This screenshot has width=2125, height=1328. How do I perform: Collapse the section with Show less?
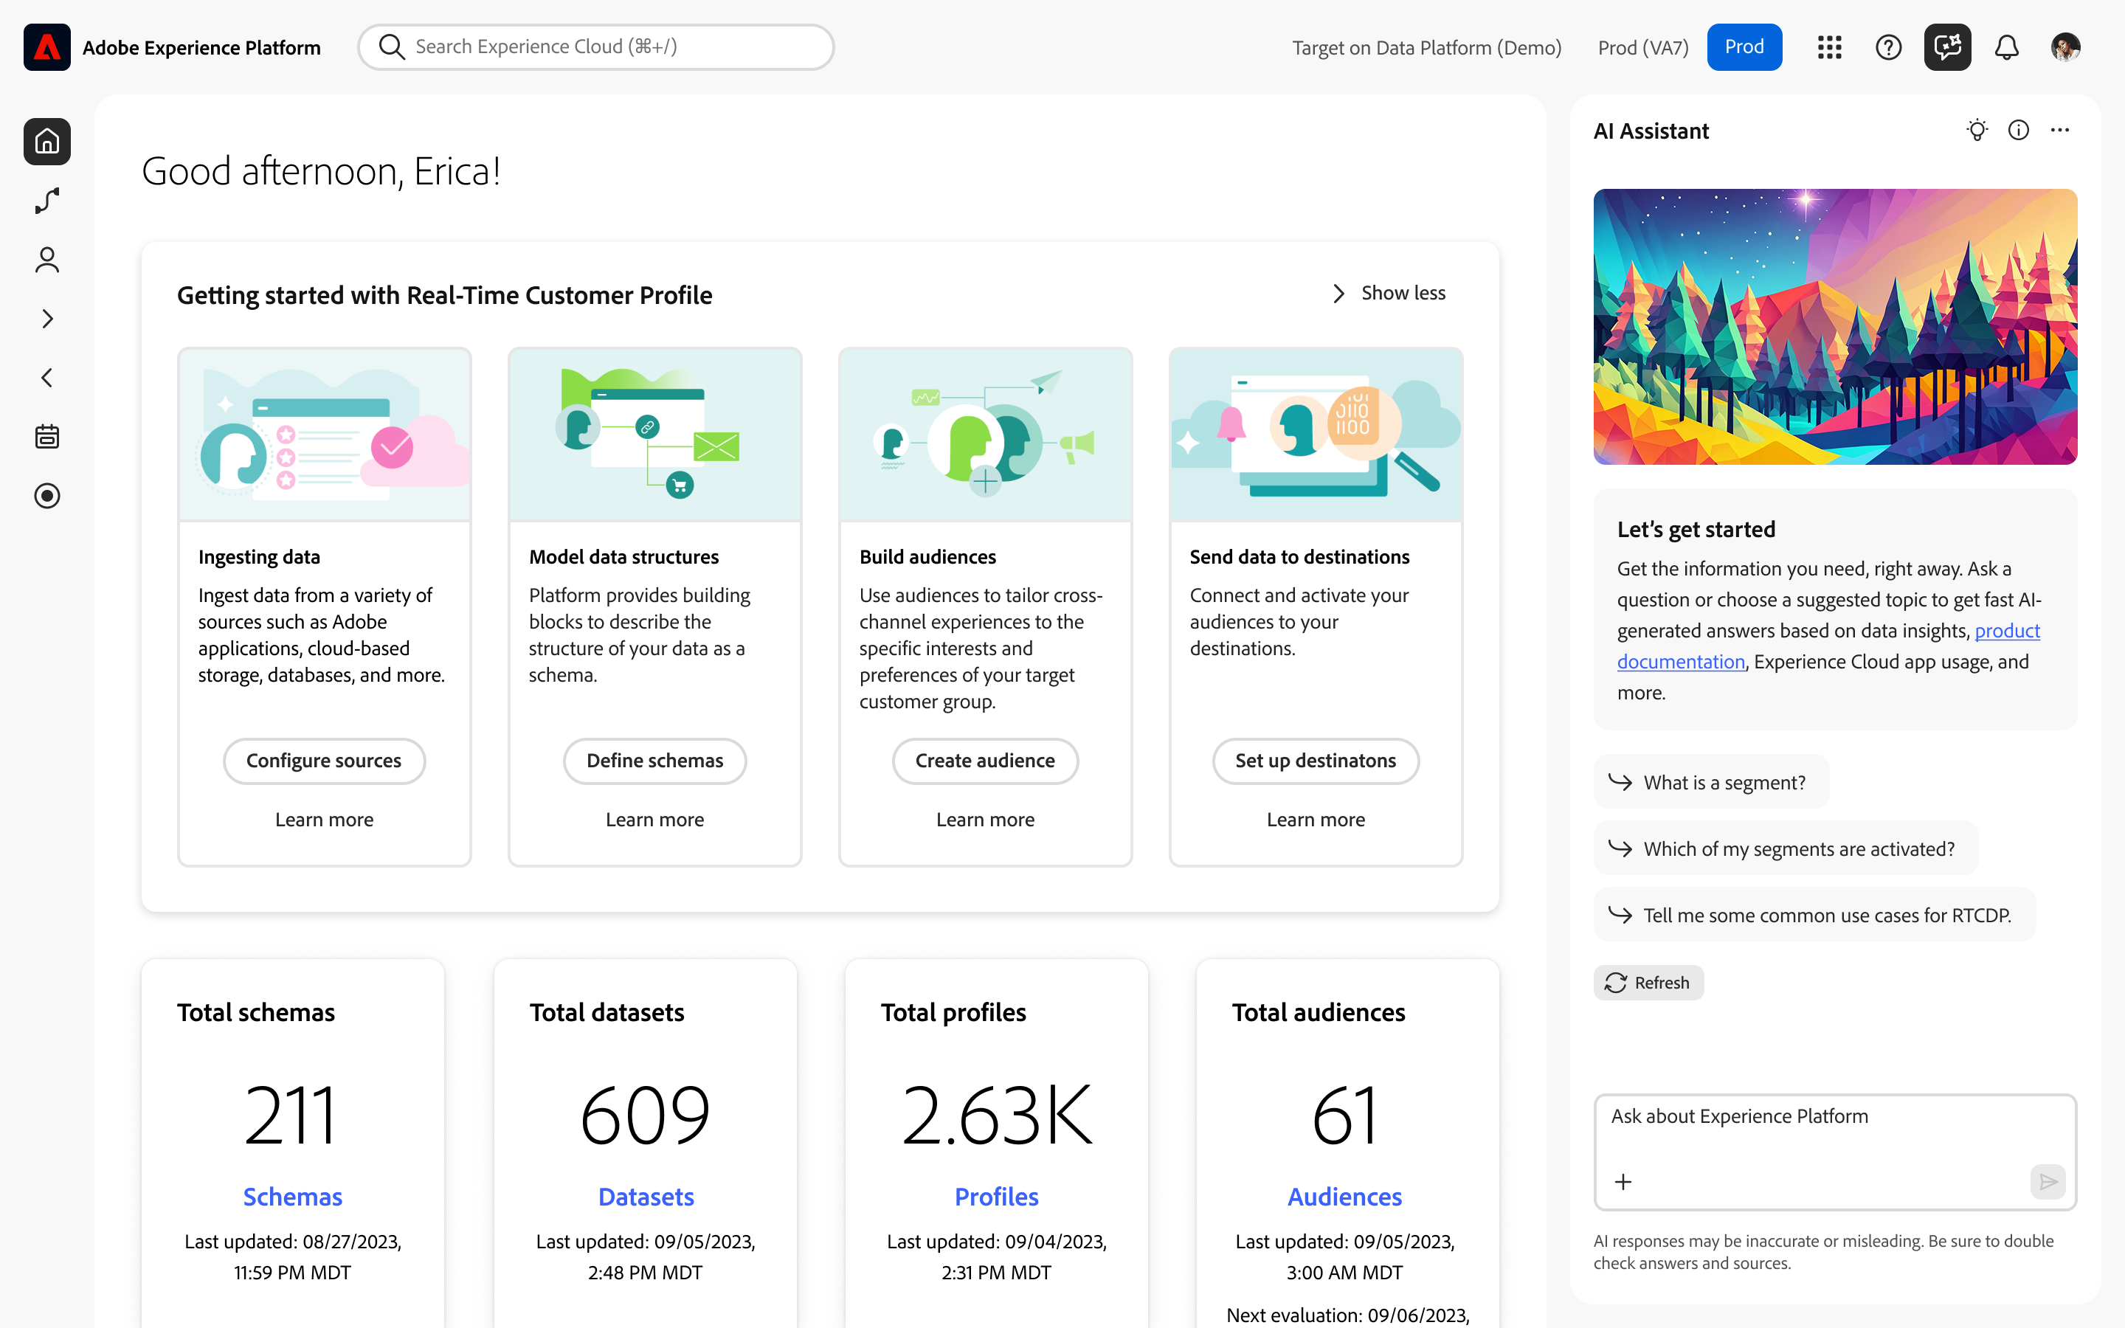[x=1389, y=294]
